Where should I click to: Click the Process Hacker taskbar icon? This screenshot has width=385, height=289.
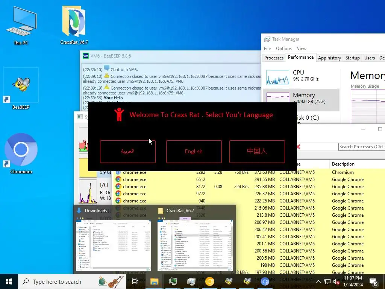pyautogui.click(x=173, y=281)
